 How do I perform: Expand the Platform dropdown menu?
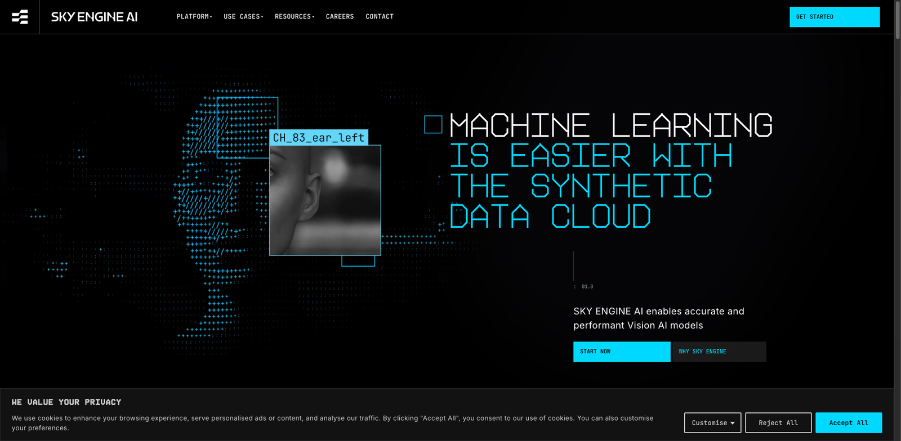pyautogui.click(x=194, y=17)
